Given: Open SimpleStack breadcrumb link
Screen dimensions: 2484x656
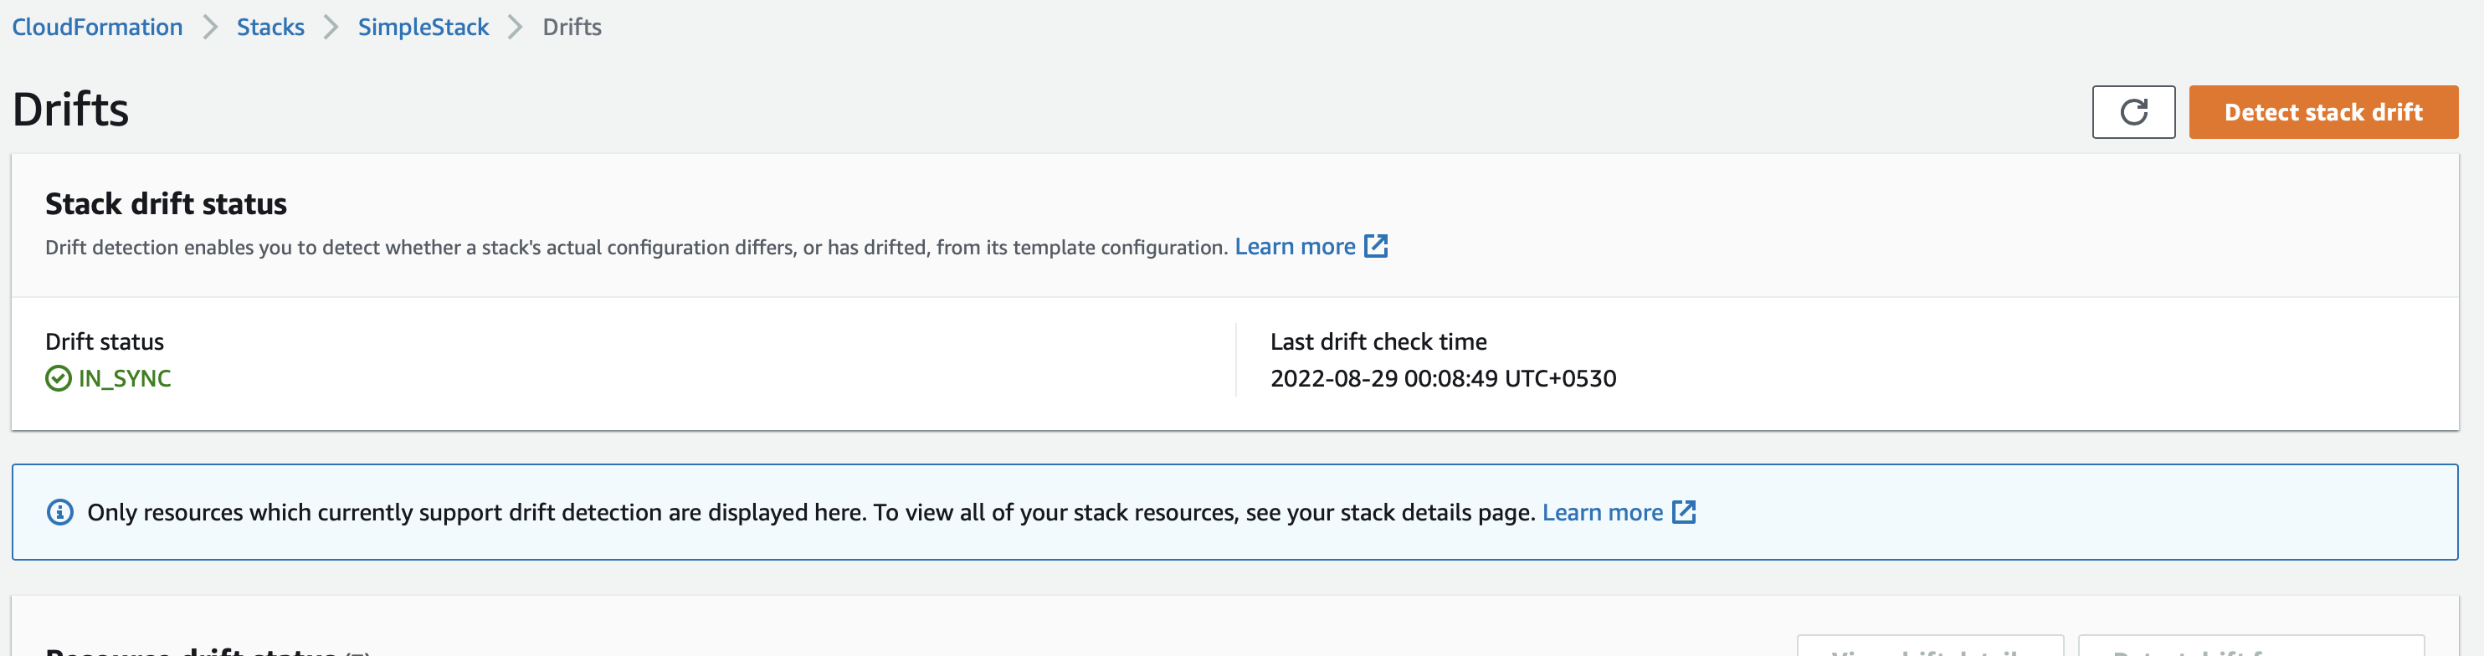Looking at the screenshot, I should 423,27.
